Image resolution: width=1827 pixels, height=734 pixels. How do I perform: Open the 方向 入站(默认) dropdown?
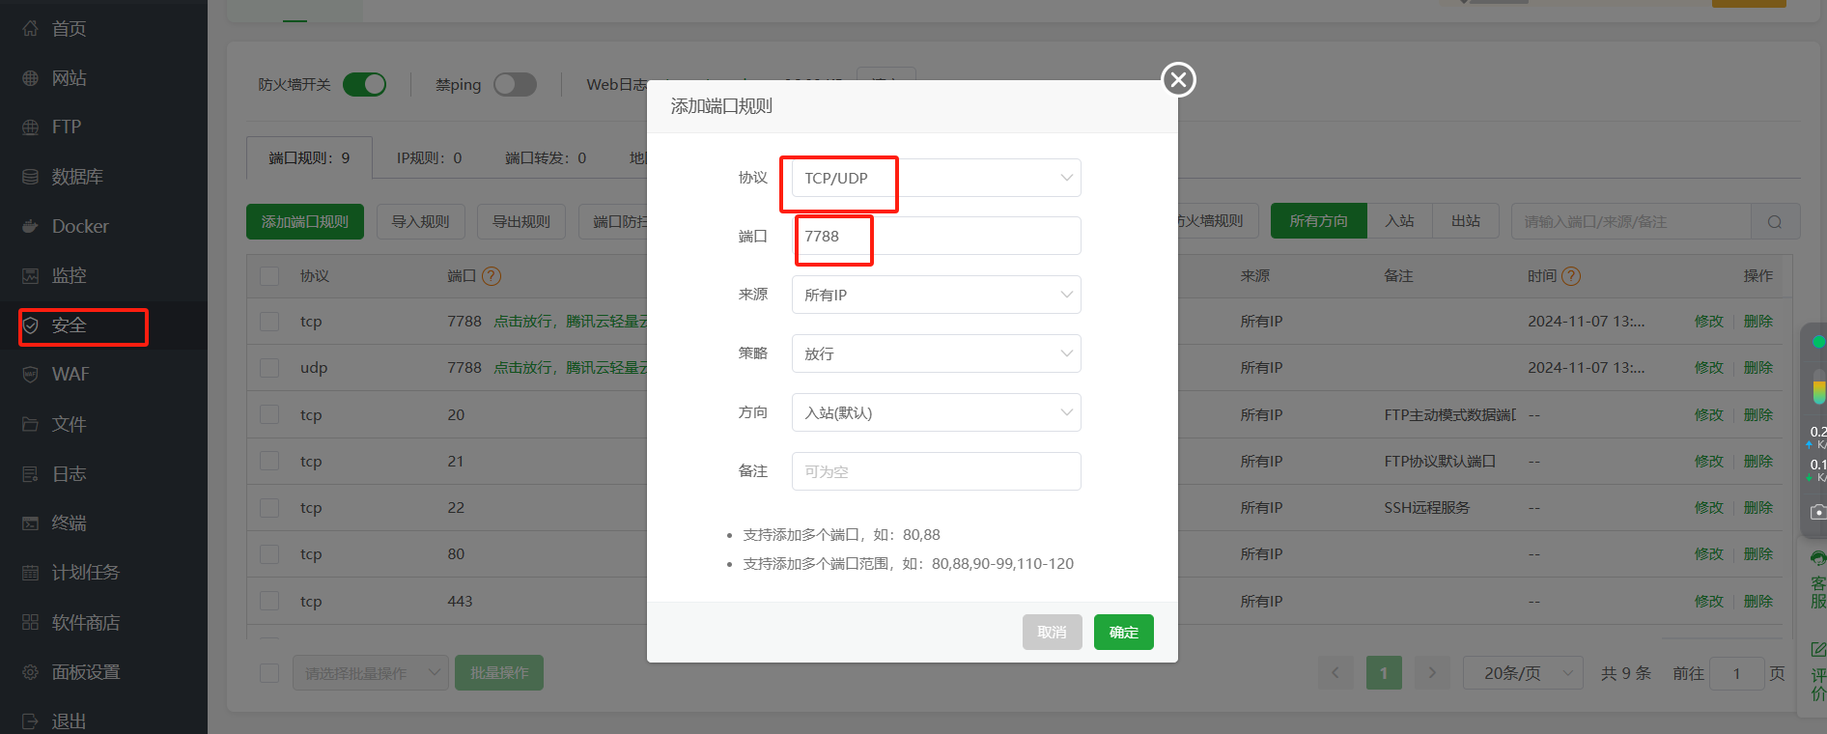click(x=936, y=412)
